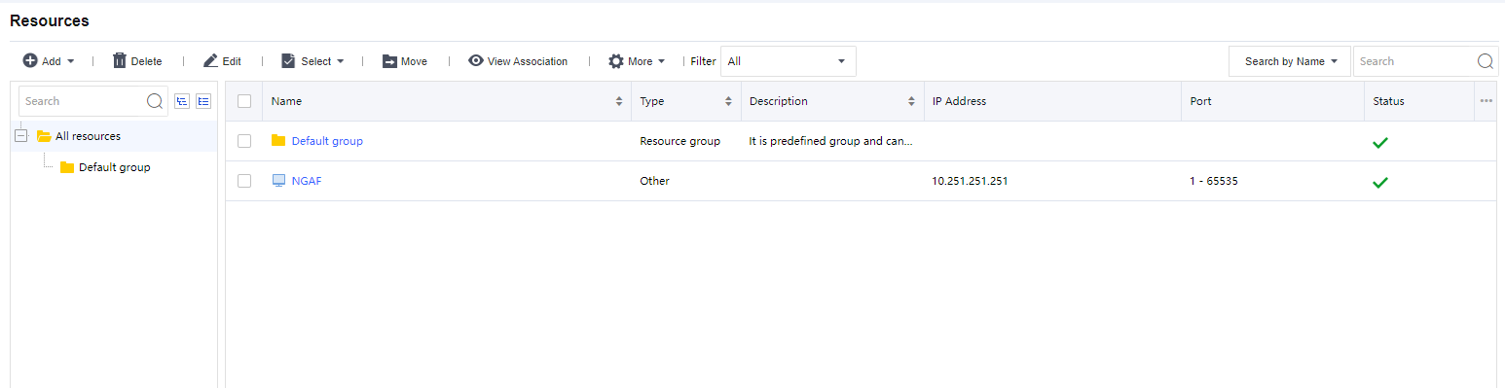Select All resources in the tree
This screenshot has height=388, width=1505.
click(x=88, y=136)
